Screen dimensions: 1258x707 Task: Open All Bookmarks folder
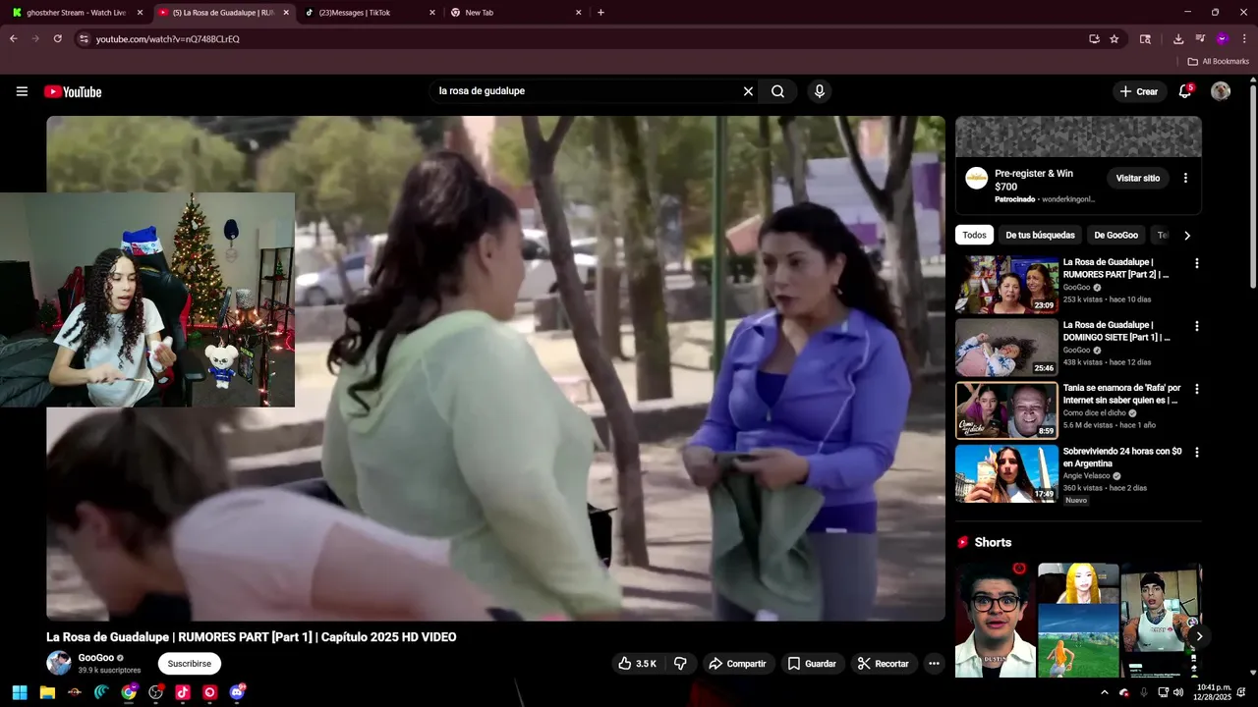pos(1218,62)
